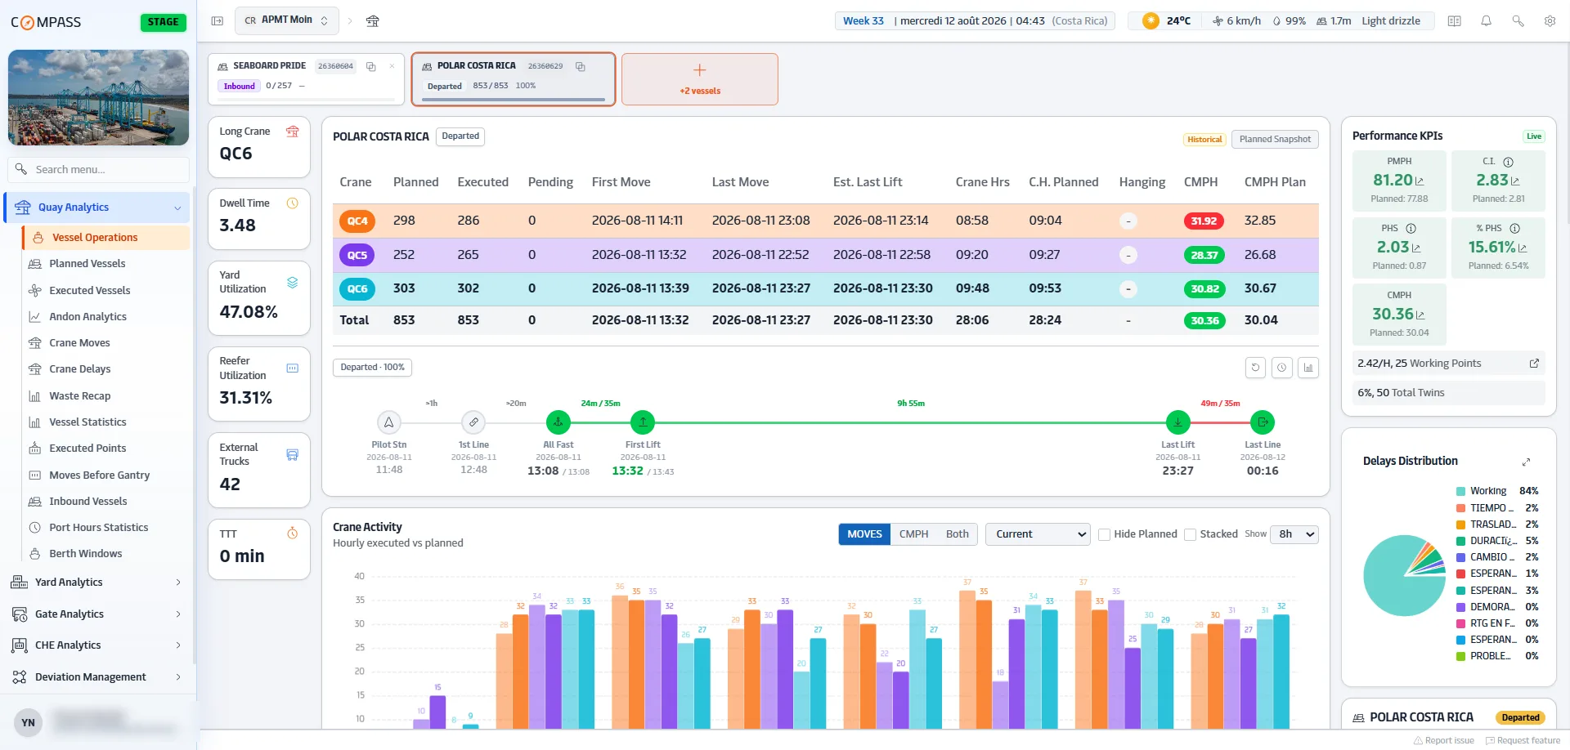Click the timeline bar chart icon
Image resolution: width=1570 pixels, height=750 pixels.
pyautogui.click(x=1308, y=368)
